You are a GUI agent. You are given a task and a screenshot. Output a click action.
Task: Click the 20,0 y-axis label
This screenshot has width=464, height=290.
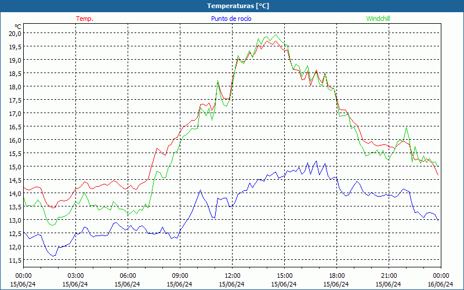pyautogui.click(x=15, y=33)
